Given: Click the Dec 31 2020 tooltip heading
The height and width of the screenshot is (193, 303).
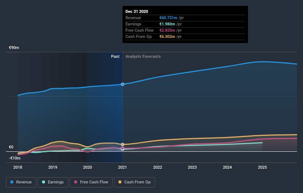Looking at the screenshot, I should pos(137,11).
